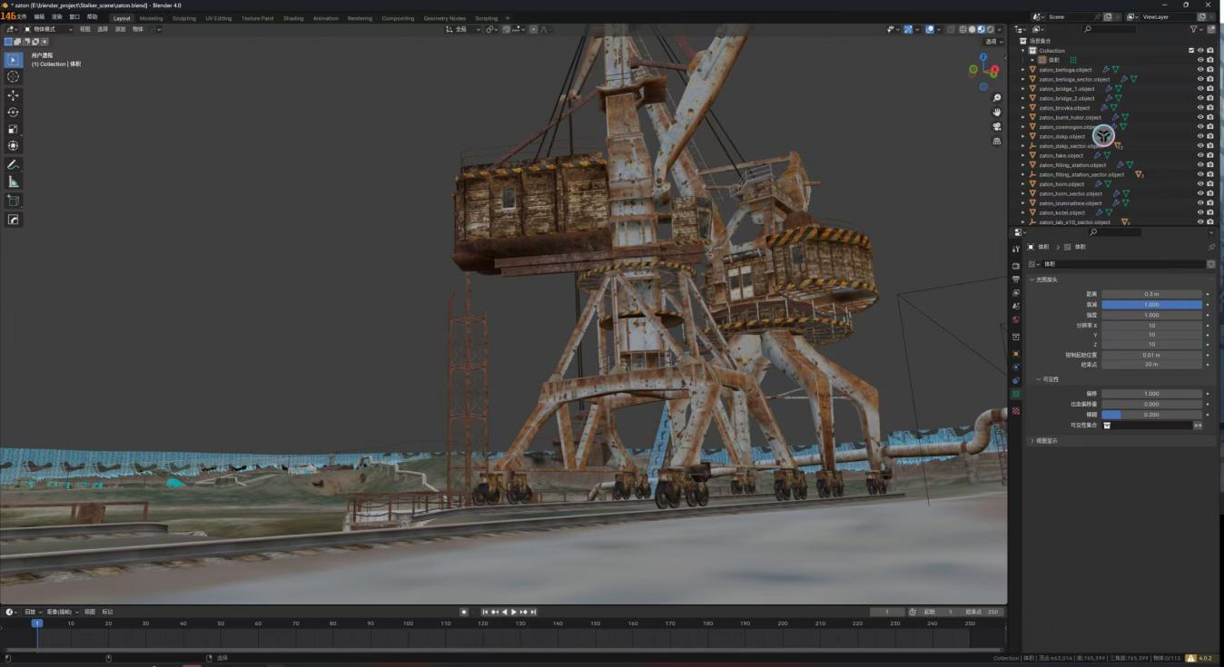The image size is (1224, 667).
Task: Select the Scale tool
Action: 13,129
